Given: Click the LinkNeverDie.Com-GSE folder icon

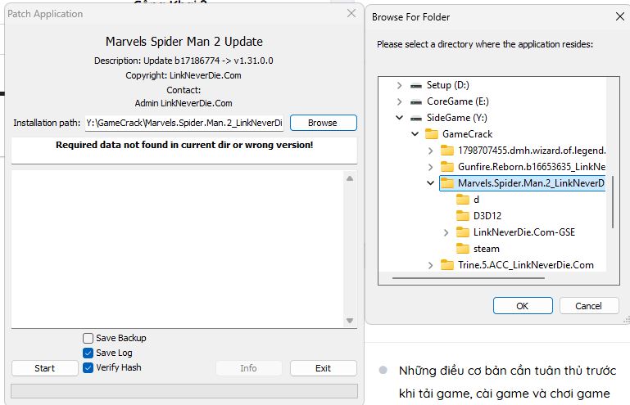Looking at the screenshot, I should point(463,232).
